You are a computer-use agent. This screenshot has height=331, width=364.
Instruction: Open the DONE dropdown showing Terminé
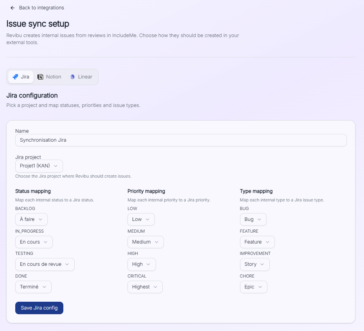click(33, 287)
